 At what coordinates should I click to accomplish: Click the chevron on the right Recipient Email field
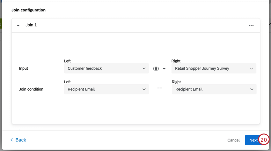coord(252,89)
